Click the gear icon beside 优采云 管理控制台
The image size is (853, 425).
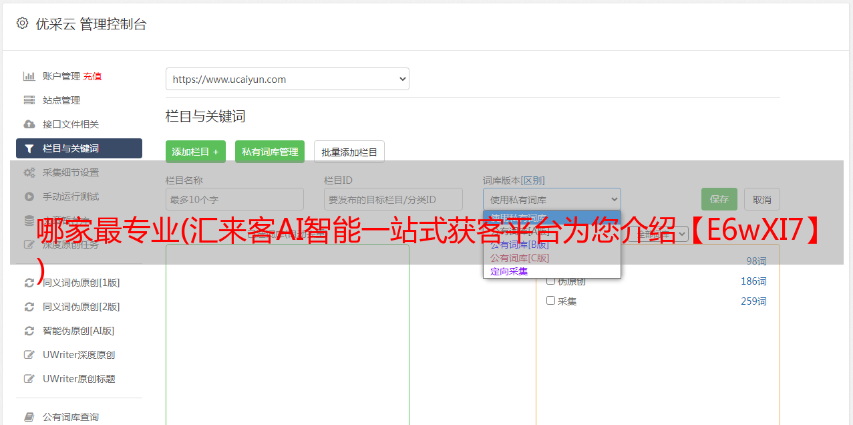[x=22, y=23]
